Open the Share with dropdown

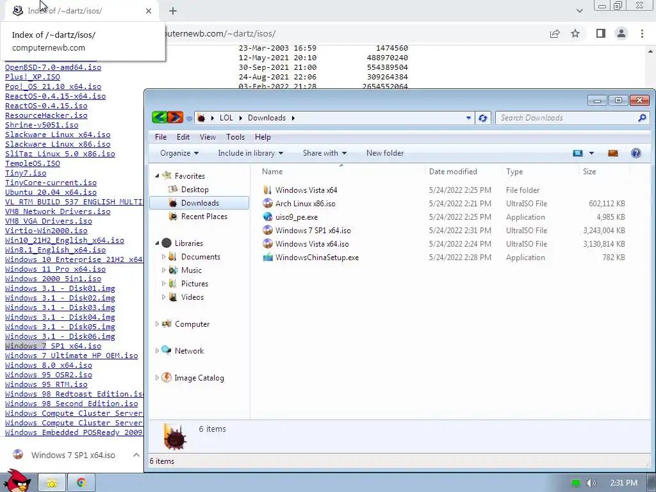pyautogui.click(x=325, y=153)
